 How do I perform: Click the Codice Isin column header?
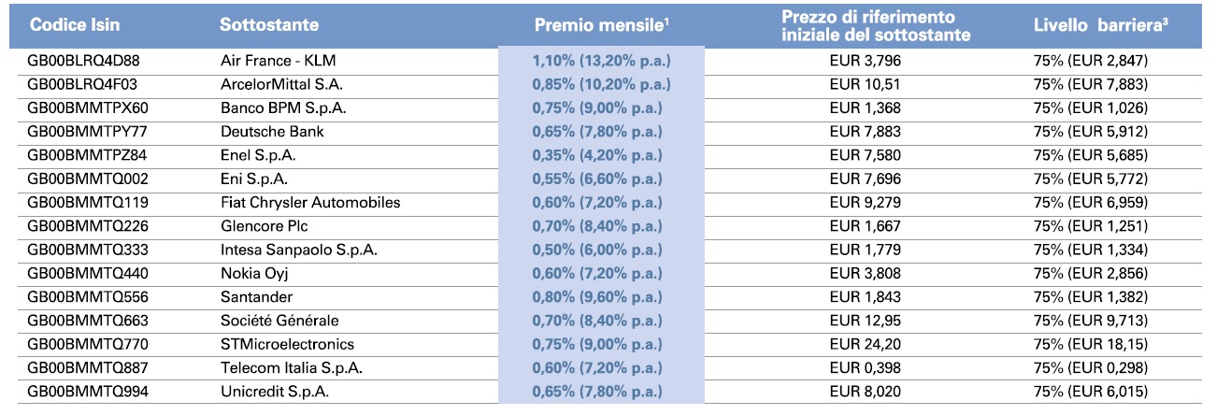[74, 26]
